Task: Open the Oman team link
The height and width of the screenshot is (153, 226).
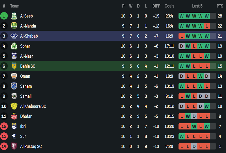Action: click(25, 76)
